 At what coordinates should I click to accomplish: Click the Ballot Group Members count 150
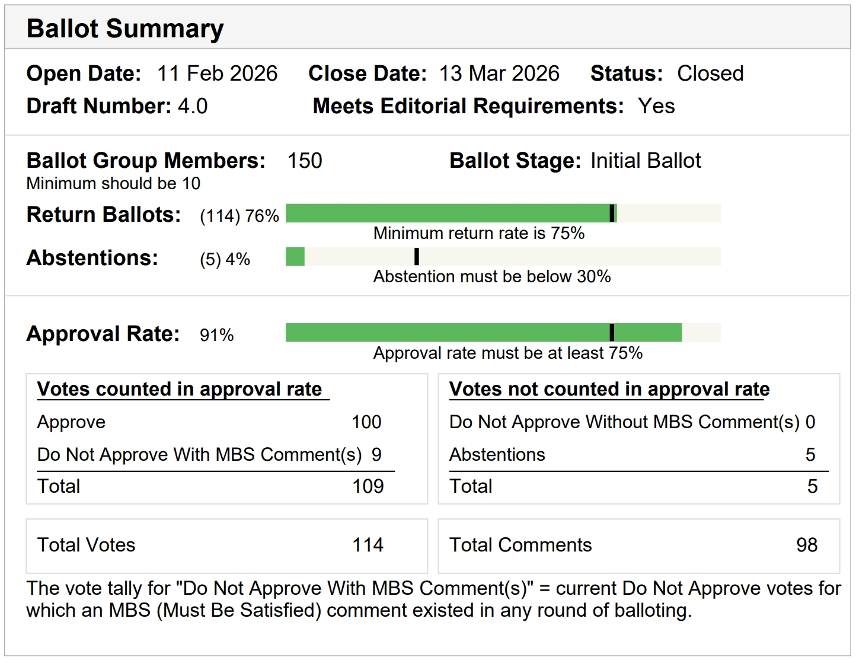[305, 161]
